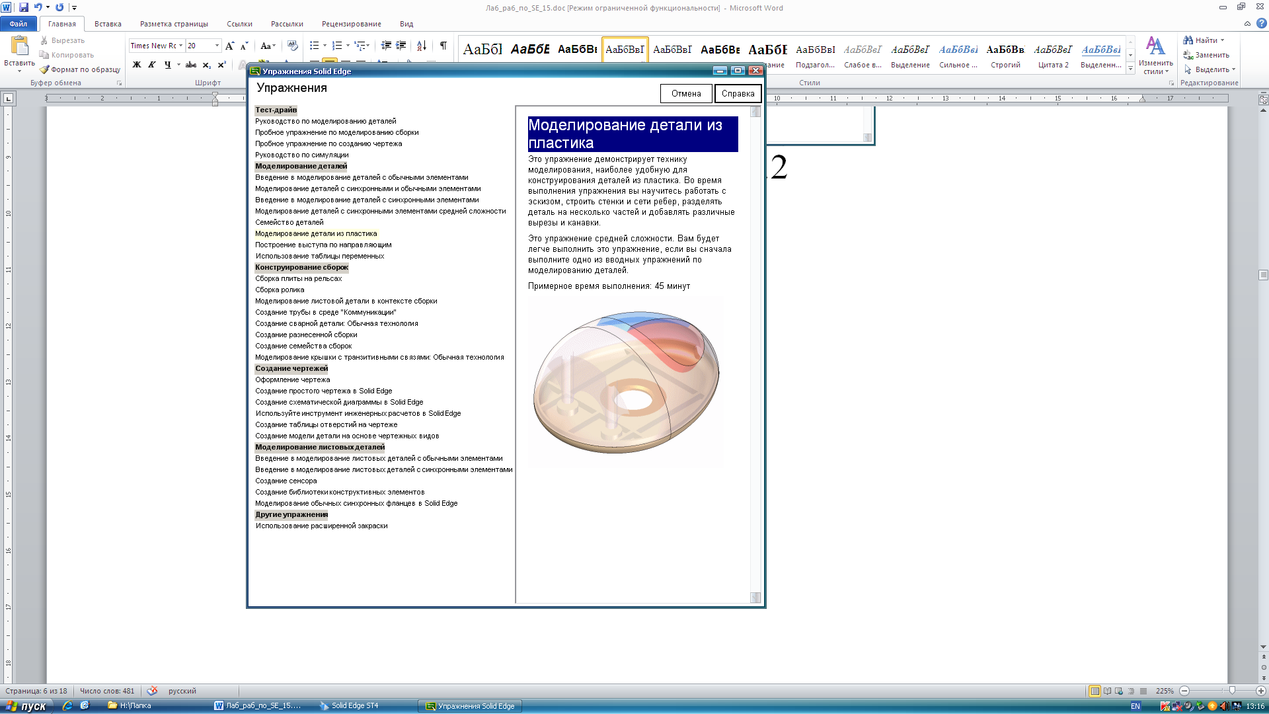
Task: Toggle Italic (К) formatting
Action: (x=152, y=65)
